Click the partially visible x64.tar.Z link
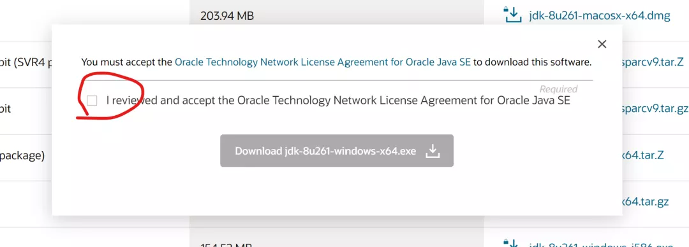The width and height of the screenshot is (689, 247). [x=643, y=155]
